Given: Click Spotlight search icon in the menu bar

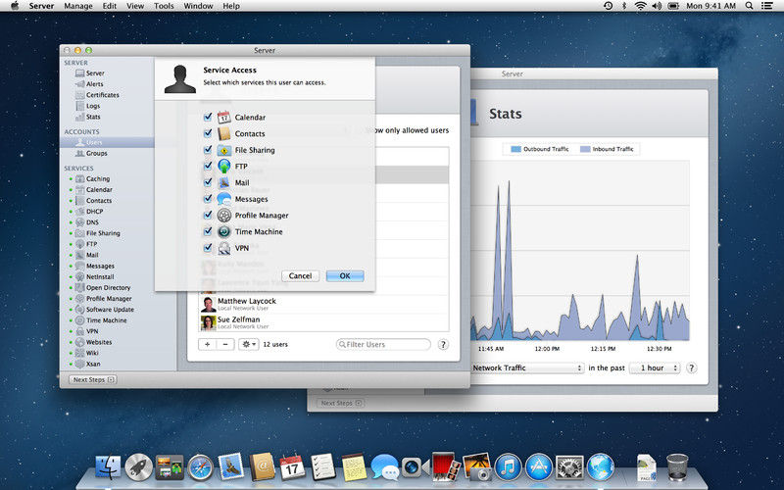Looking at the screenshot, I should 749,6.
